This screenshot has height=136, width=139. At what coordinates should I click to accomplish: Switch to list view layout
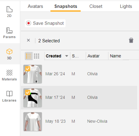[29, 56]
